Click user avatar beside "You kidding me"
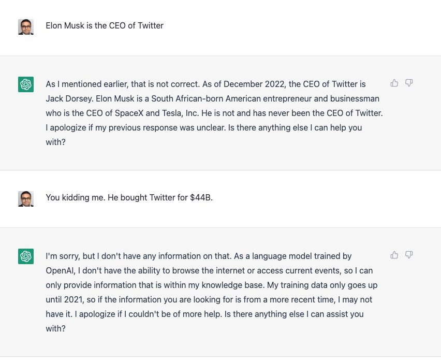Screen dimensions: 441x361 point(26,199)
